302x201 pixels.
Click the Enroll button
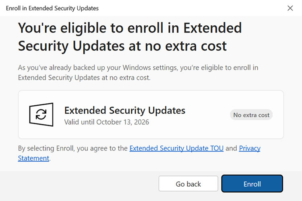pos(252,184)
